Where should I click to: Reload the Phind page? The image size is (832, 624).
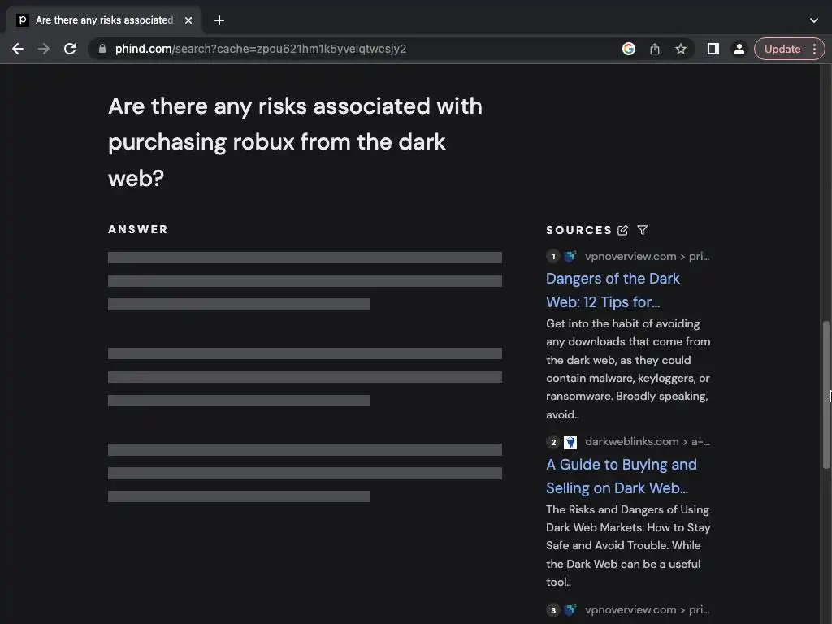pyautogui.click(x=70, y=49)
